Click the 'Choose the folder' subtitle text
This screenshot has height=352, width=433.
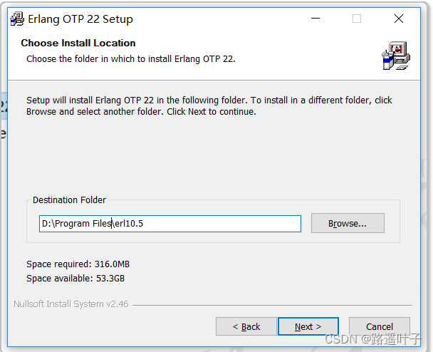(131, 59)
